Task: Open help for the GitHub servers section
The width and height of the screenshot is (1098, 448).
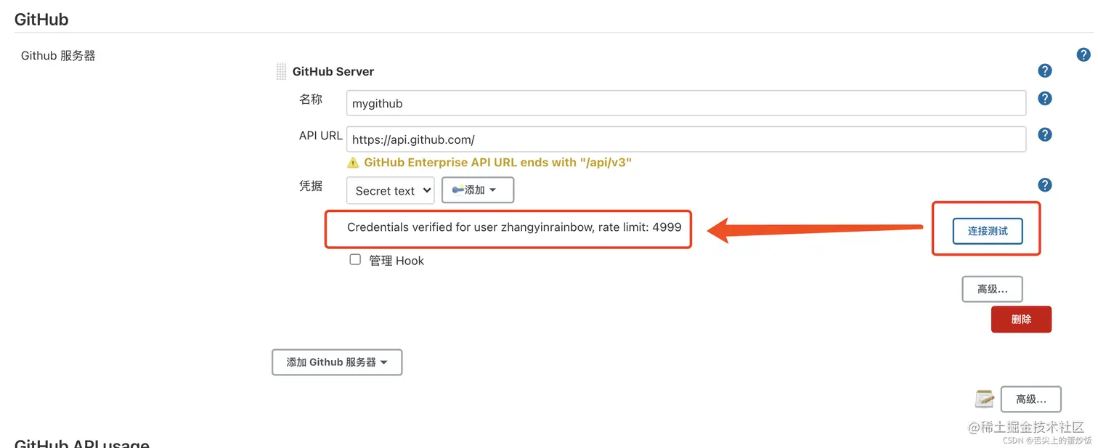Action: (x=1083, y=55)
